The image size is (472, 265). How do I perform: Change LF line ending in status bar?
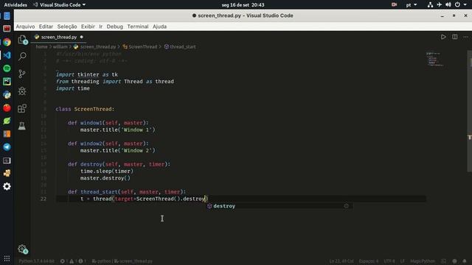[x=402, y=261]
